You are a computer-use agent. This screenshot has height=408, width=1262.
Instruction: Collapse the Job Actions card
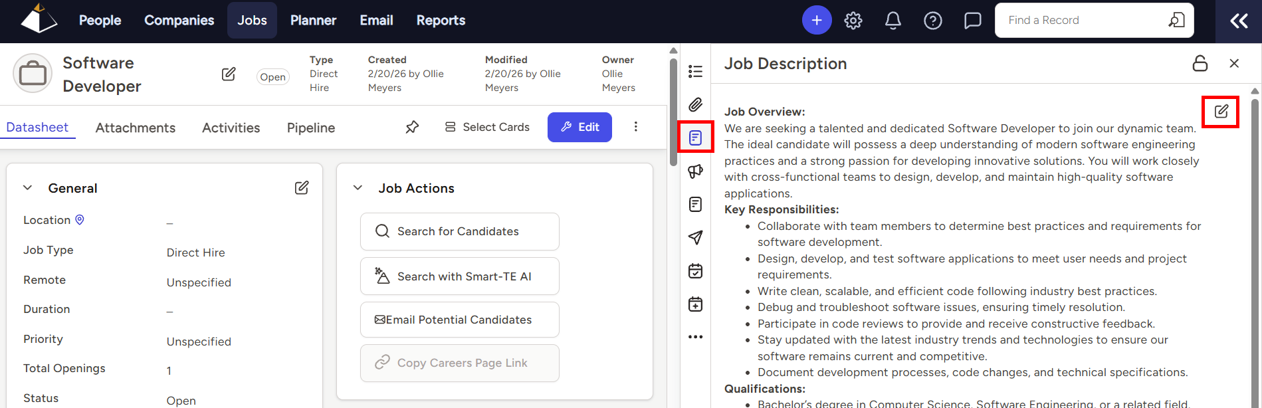[358, 188]
